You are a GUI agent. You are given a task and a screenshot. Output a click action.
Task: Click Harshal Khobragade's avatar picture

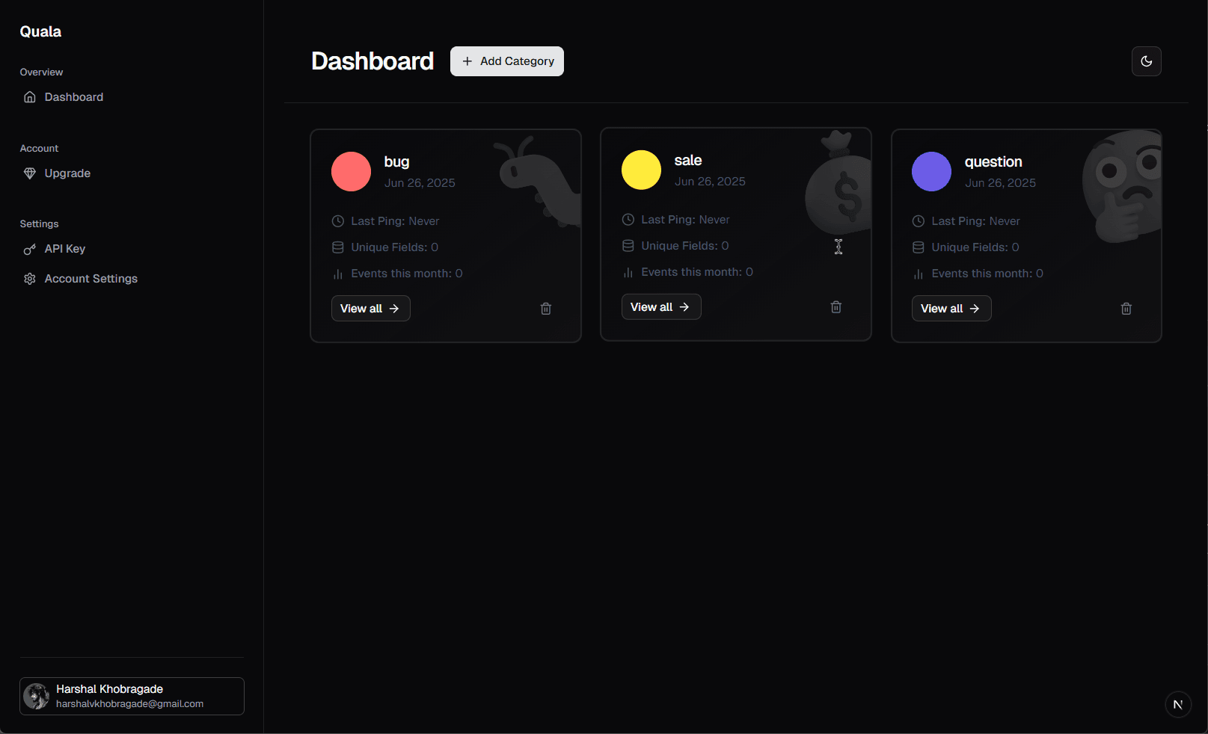[36, 697]
